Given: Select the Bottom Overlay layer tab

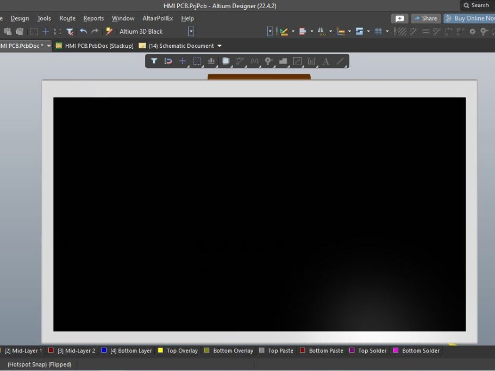Looking at the screenshot, I should (229, 350).
